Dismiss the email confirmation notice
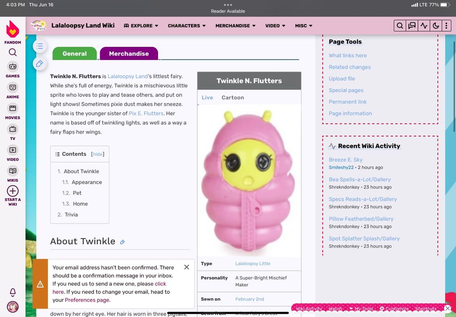Screen dimensions: 456x317 [187, 267]
